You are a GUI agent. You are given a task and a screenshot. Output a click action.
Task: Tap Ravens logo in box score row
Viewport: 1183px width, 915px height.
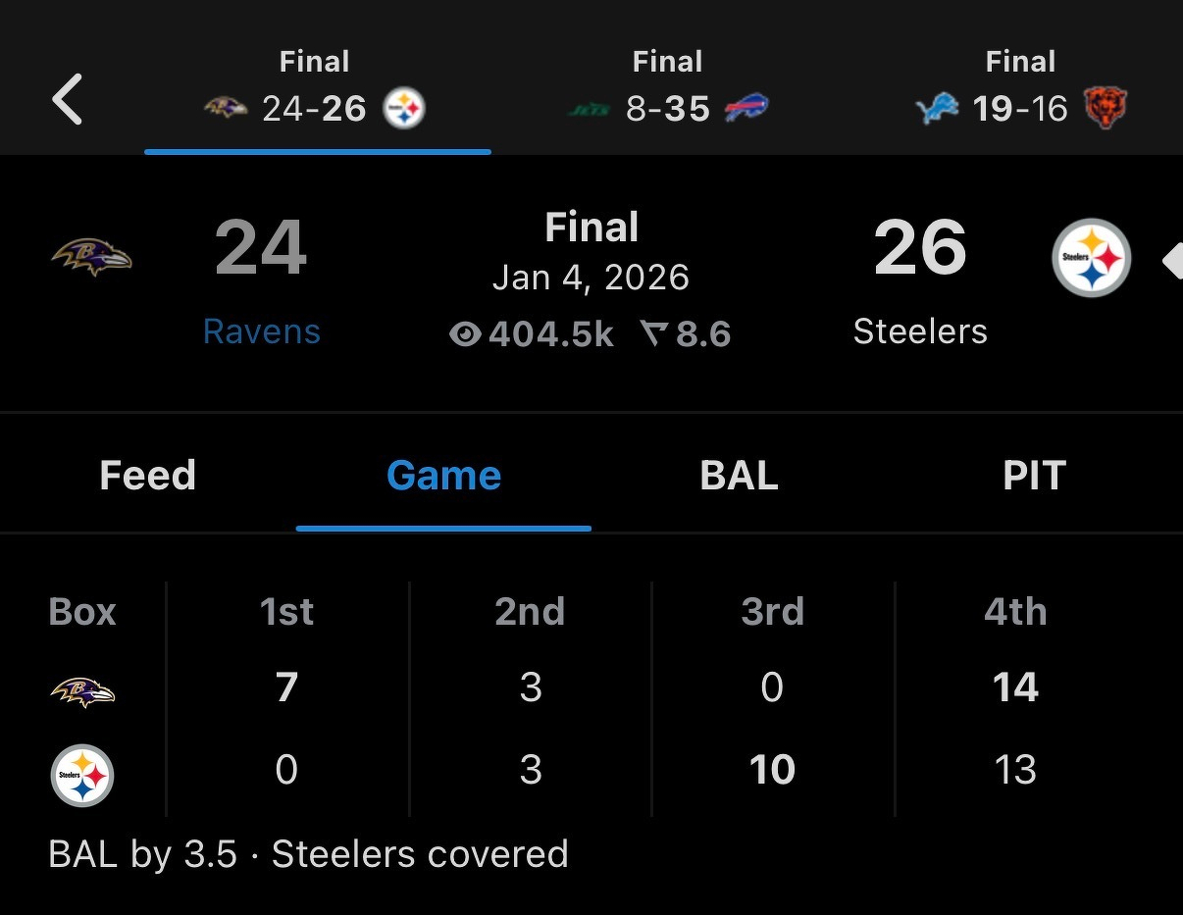coord(82,692)
